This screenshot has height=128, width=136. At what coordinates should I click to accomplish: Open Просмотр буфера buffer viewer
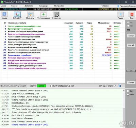tap(126, 6)
